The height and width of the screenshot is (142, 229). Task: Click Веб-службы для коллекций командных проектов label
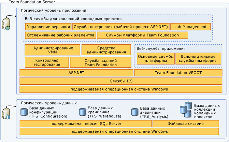(x=73, y=19)
